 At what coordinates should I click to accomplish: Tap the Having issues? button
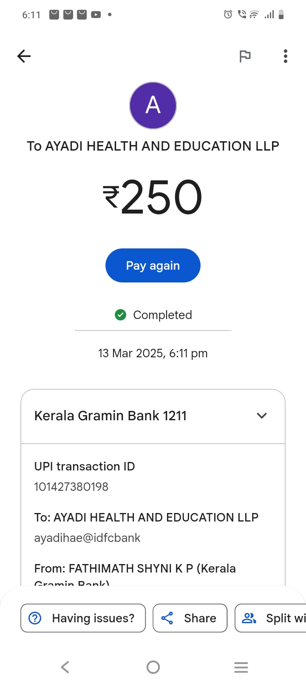[83, 618]
